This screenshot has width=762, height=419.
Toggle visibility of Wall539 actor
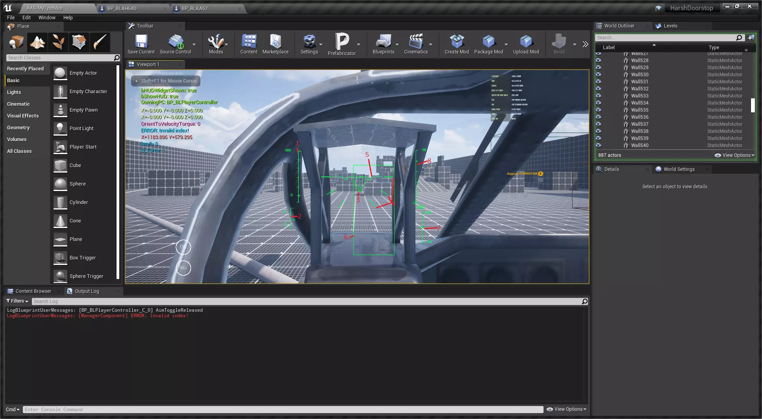(x=598, y=138)
